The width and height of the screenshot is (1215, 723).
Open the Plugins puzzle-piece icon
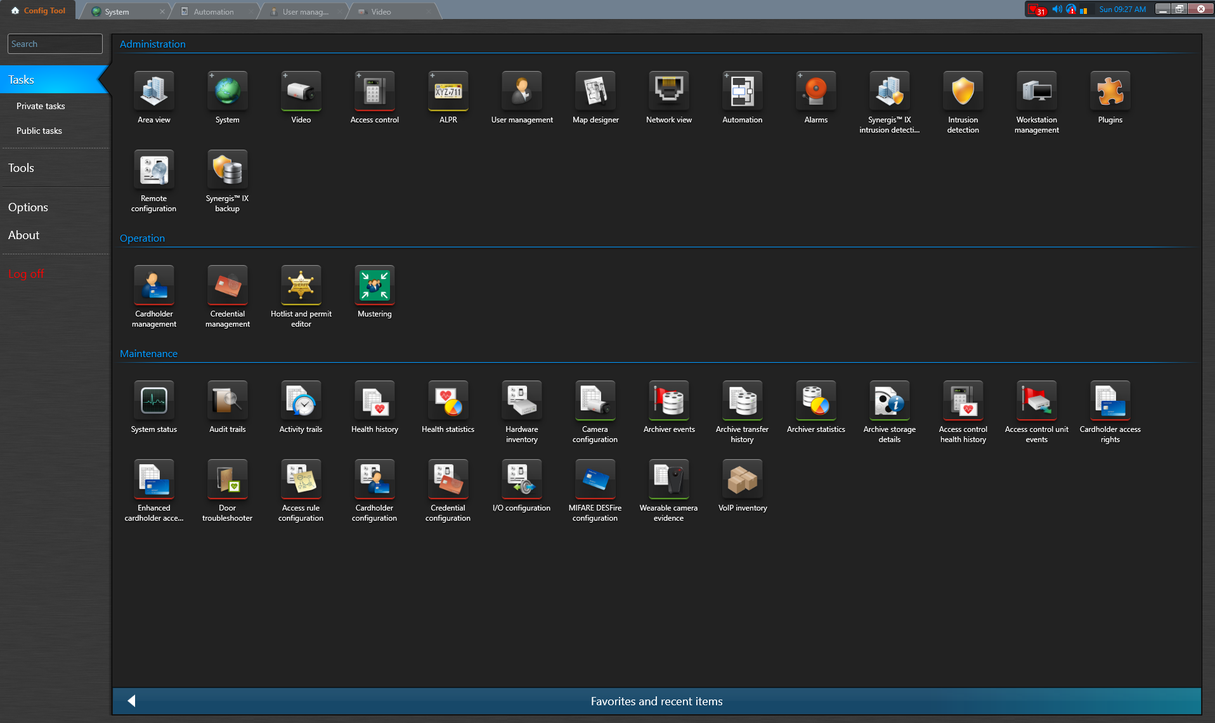point(1110,92)
